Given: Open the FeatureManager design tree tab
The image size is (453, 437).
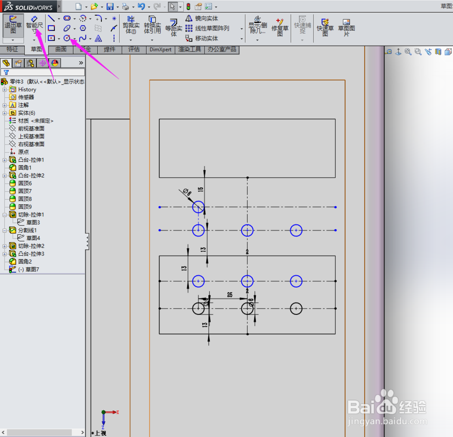Looking at the screenshot, I should click(x=6, y=63).
